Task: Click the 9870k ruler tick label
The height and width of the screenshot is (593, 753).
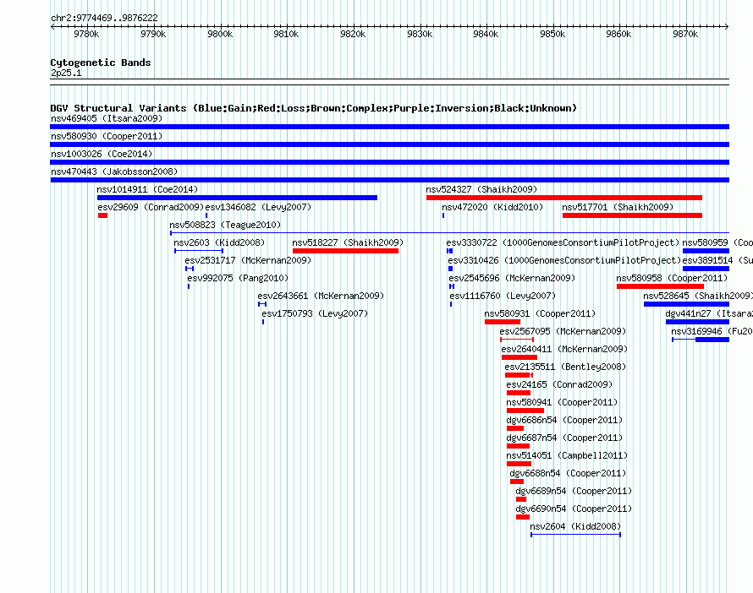Action: (x=685, y=34)
